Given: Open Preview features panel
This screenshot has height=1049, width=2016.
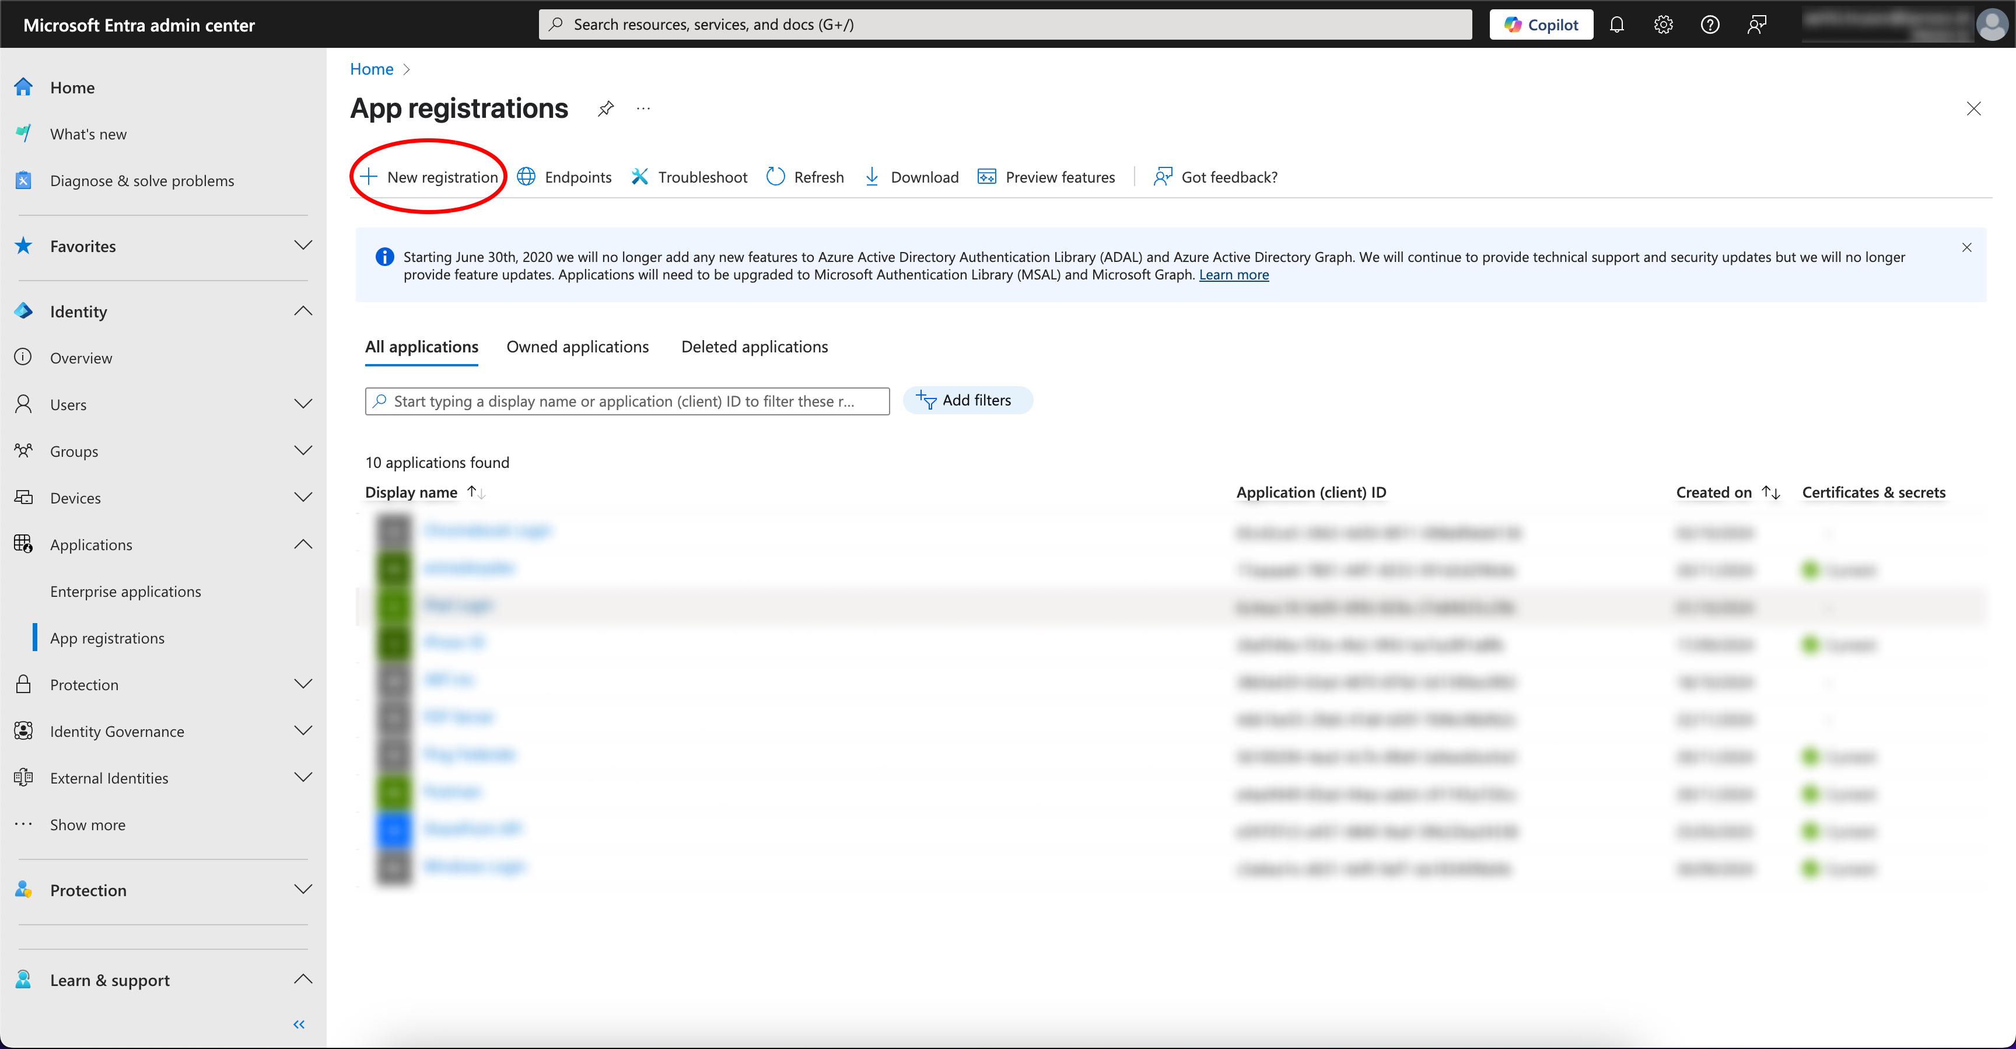Looking at the screenshot, I should [1046, 177].
